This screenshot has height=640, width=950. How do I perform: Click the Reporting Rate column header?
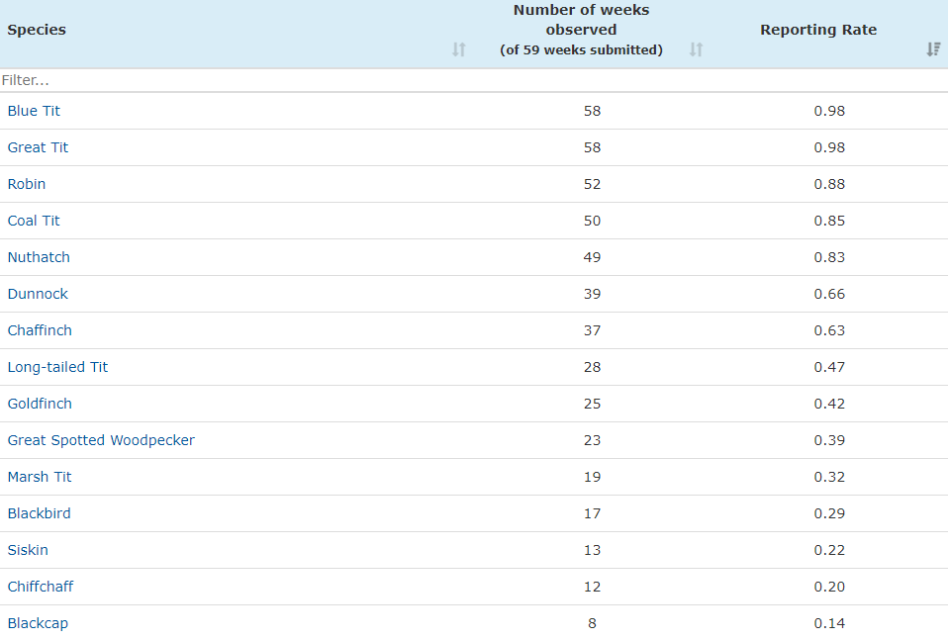coord(818,30)
